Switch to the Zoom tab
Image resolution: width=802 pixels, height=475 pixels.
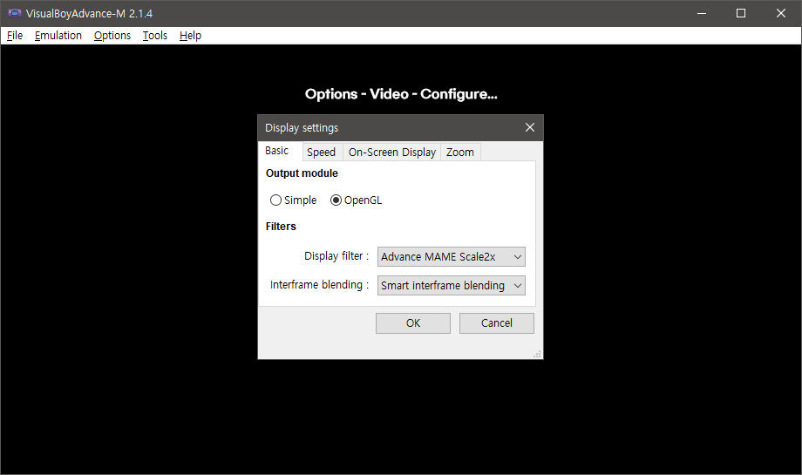tap(459, 153)
